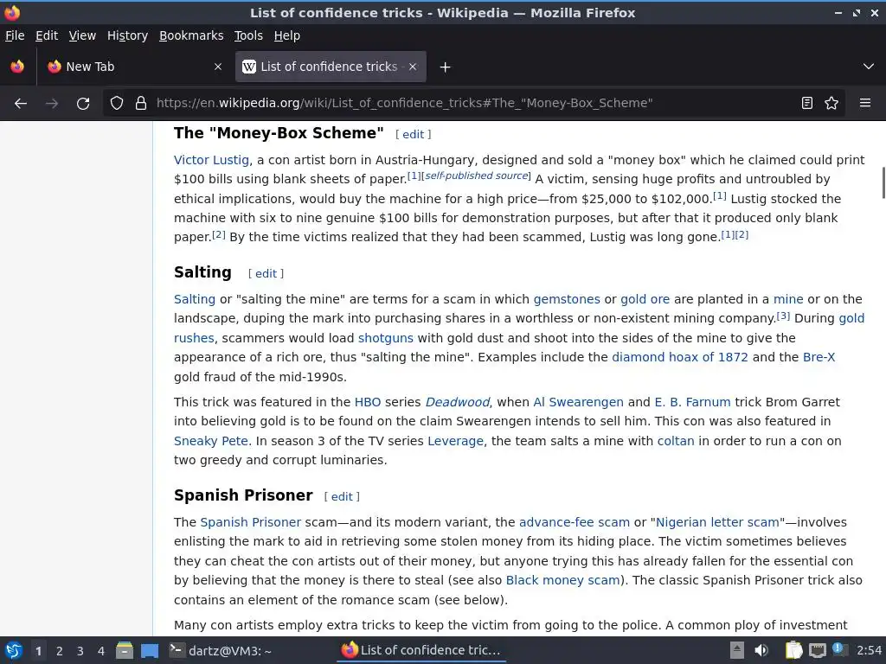Image resolution: width=886 pixels, height=664 pixels.
Task: Open diamond hoax of 1872 link
Action: (x=680, y=357)
